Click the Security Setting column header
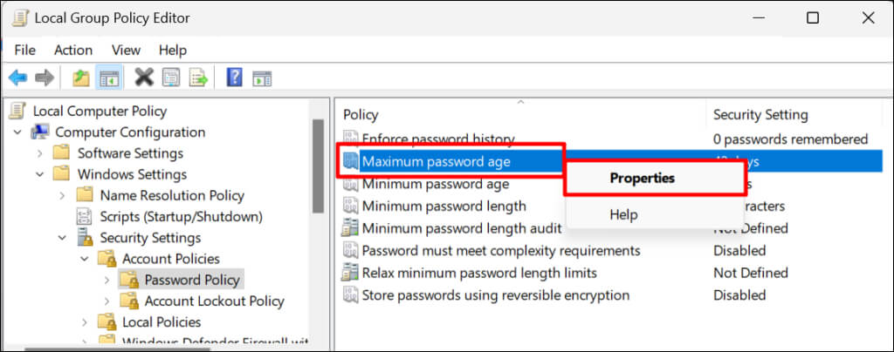This screenshot has width=894, height=352. [760, 114]
